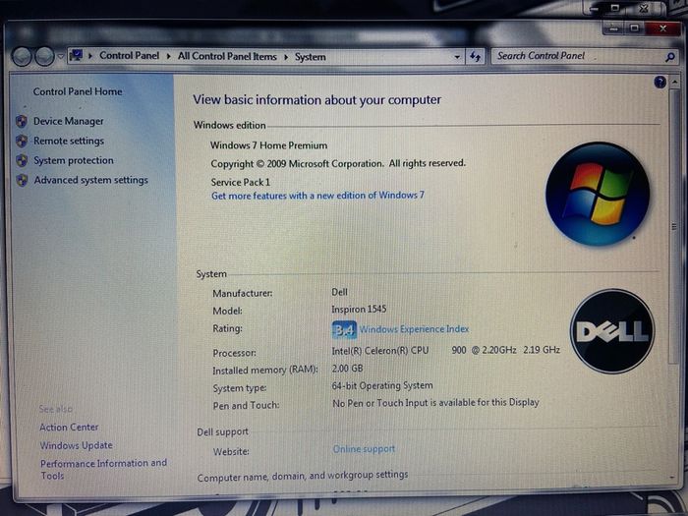This screenshot has height=516, width=688.
Task: Open Performance Information and Tools link
Action: 103,469
